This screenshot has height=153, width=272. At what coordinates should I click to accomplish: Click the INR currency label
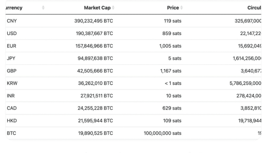tap(10, 96)
